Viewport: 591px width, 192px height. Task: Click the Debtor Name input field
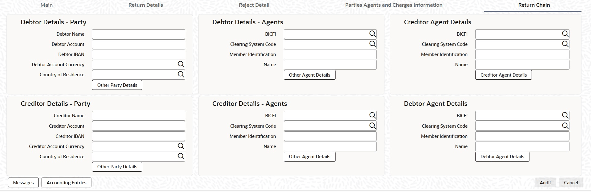(139, 34)
